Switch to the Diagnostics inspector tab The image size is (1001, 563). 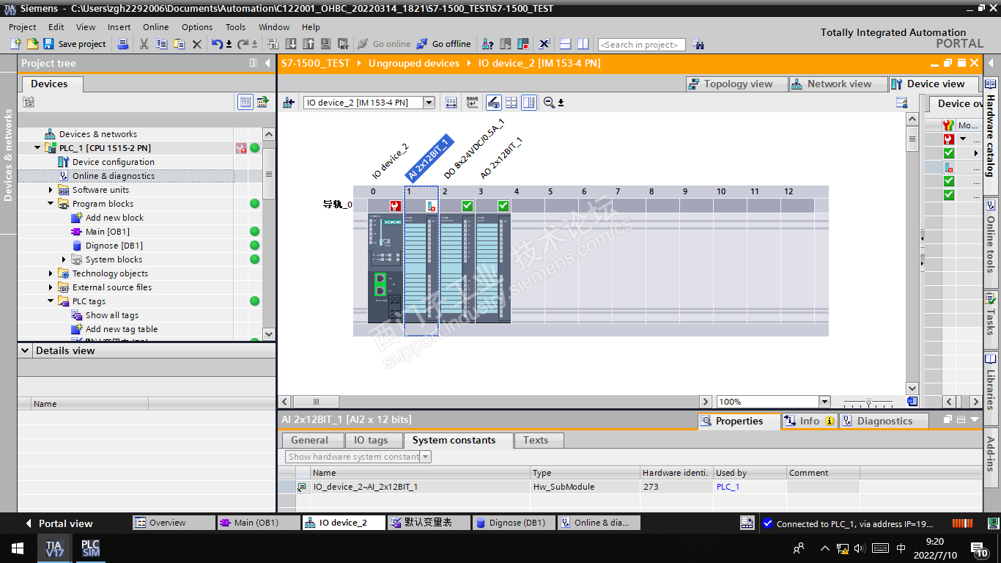pyautogui.click(x=884, y=421)
